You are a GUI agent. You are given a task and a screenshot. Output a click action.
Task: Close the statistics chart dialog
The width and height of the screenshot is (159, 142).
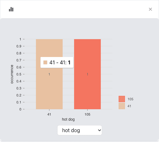point(150,9)
